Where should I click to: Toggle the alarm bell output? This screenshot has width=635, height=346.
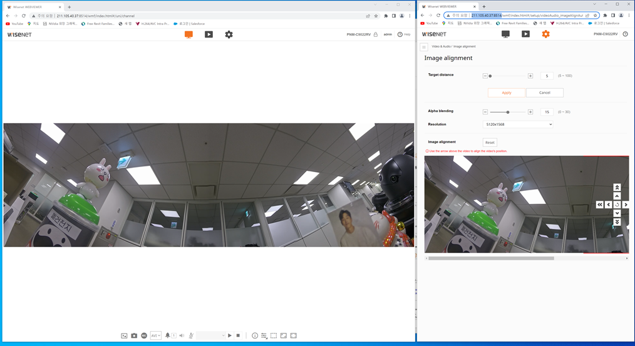point(168,336)
